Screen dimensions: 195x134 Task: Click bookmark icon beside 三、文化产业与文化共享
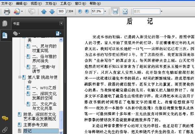[28, 104]
